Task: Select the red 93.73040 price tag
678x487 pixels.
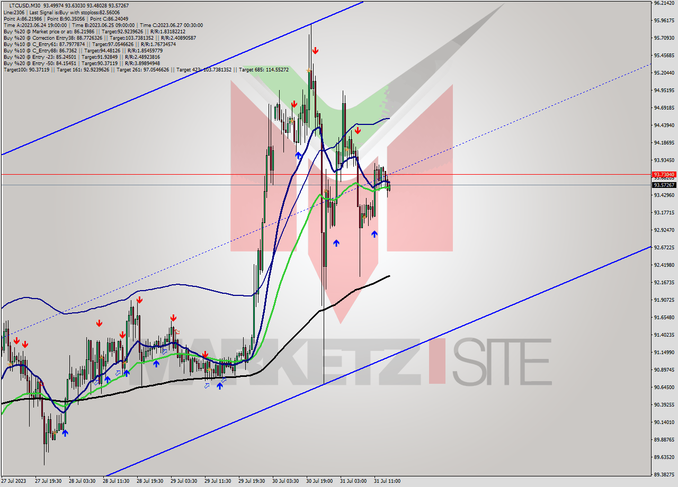Action: point(664,174)
